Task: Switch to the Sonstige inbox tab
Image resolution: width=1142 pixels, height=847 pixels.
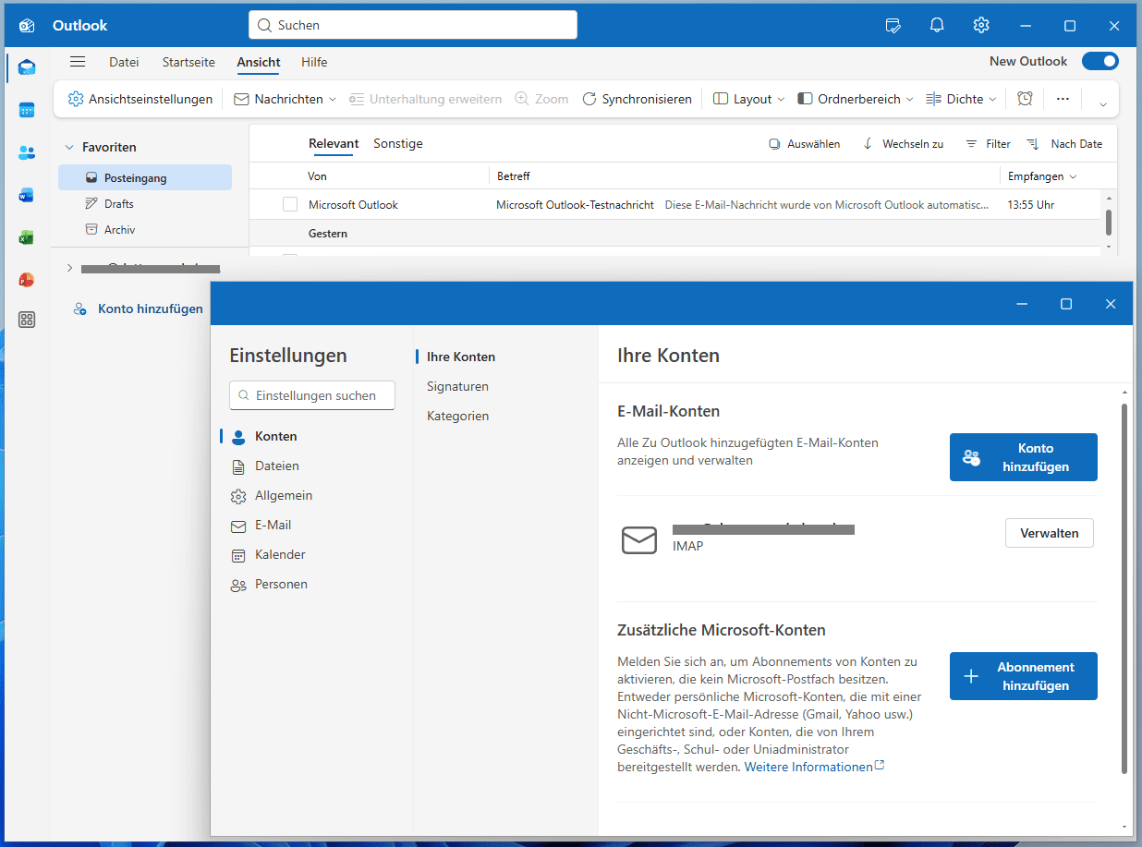Action: tap(398, 143)
